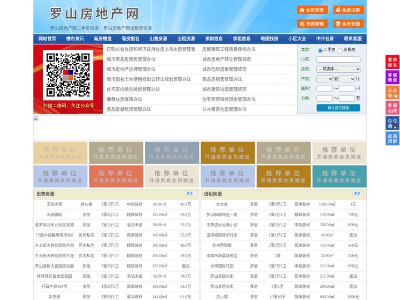Click the teal 推荐单位 tile
Viewport: 400px width, 300px height.
(339, 176)
